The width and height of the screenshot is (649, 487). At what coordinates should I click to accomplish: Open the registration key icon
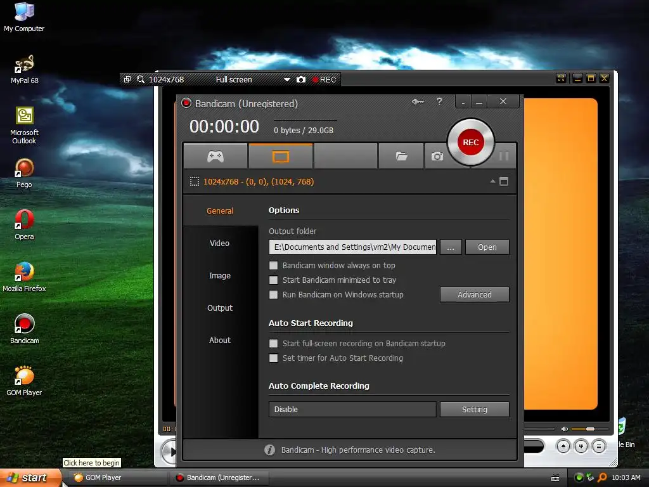[418, 101]
